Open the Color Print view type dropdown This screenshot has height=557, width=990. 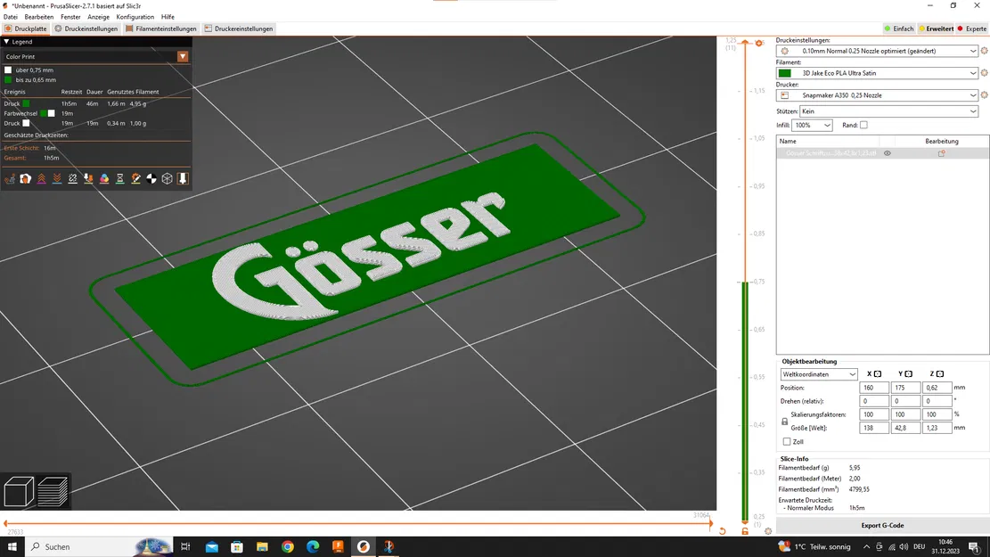pyautogui.click(x=96, y=57)
